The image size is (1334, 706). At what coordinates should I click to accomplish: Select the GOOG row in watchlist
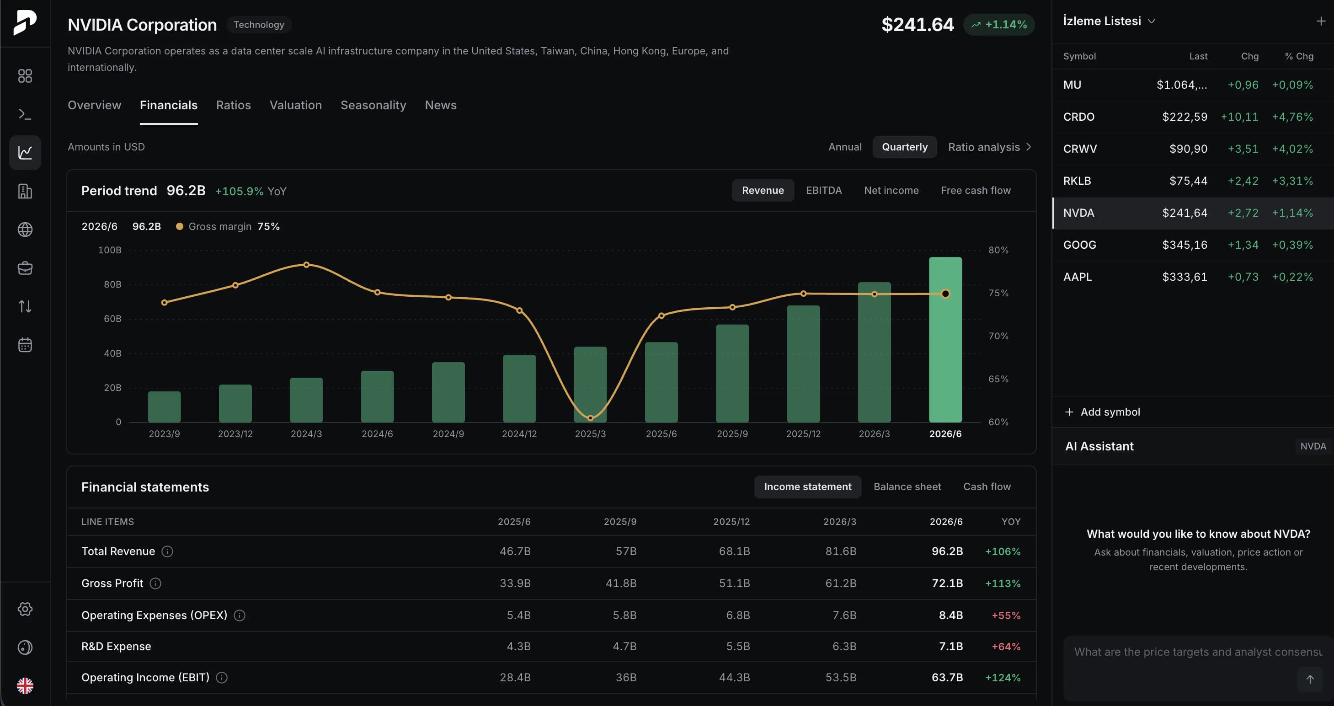click(x=1193, y=245)
